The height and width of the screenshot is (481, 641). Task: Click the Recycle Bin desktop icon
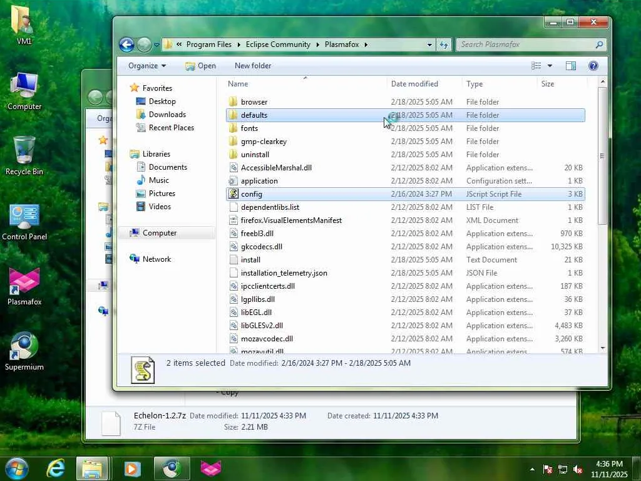[24, 156]
